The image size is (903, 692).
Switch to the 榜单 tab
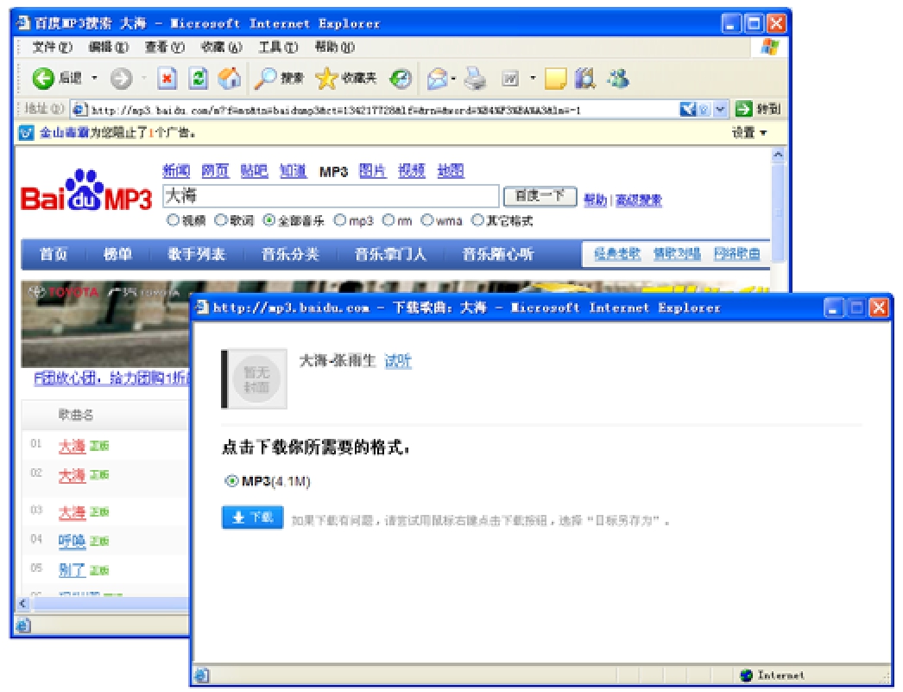tap(117, 254)
